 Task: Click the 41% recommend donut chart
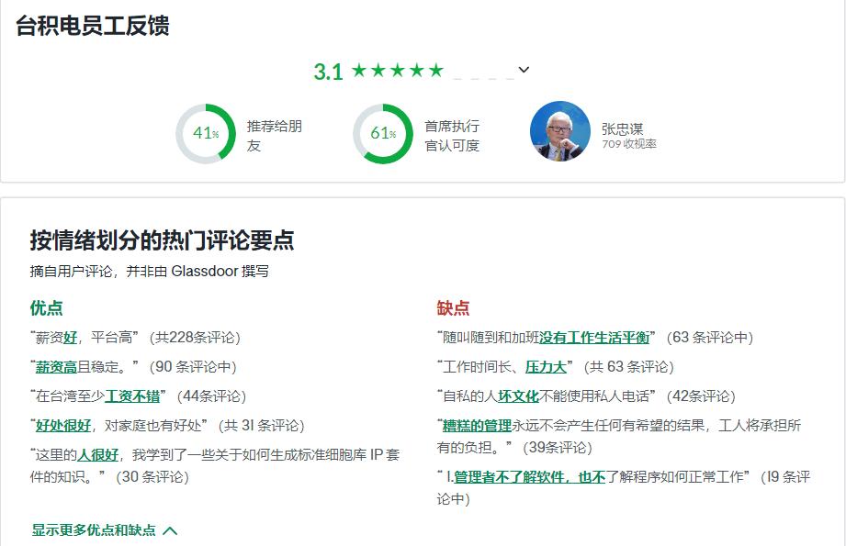(x=206, y=134)
